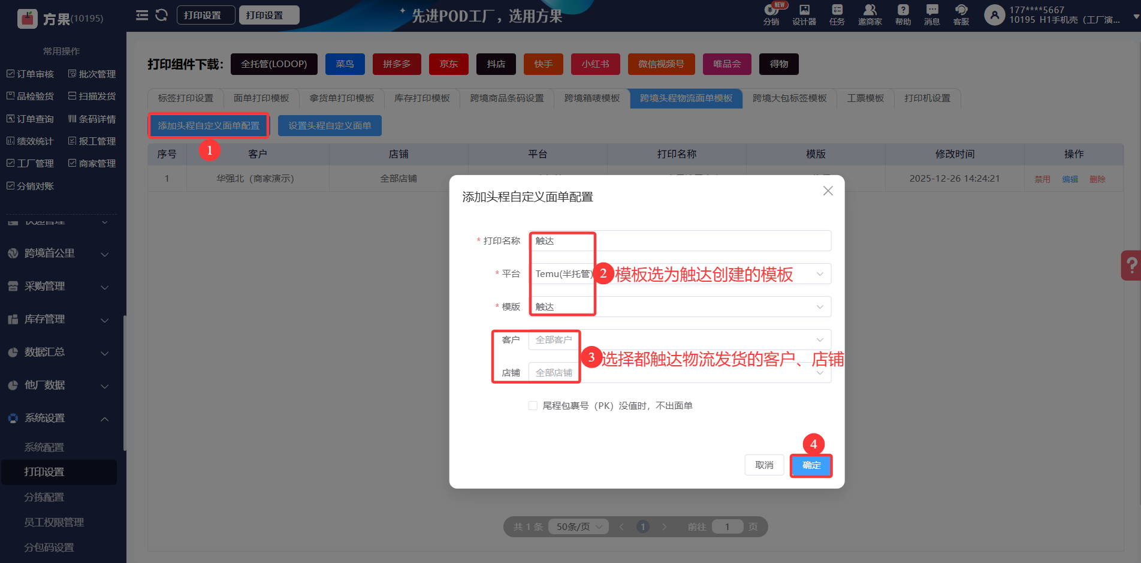Open the 工厂管理 shortcut
Screen dimensions: 1141x563
pos(31,163)
